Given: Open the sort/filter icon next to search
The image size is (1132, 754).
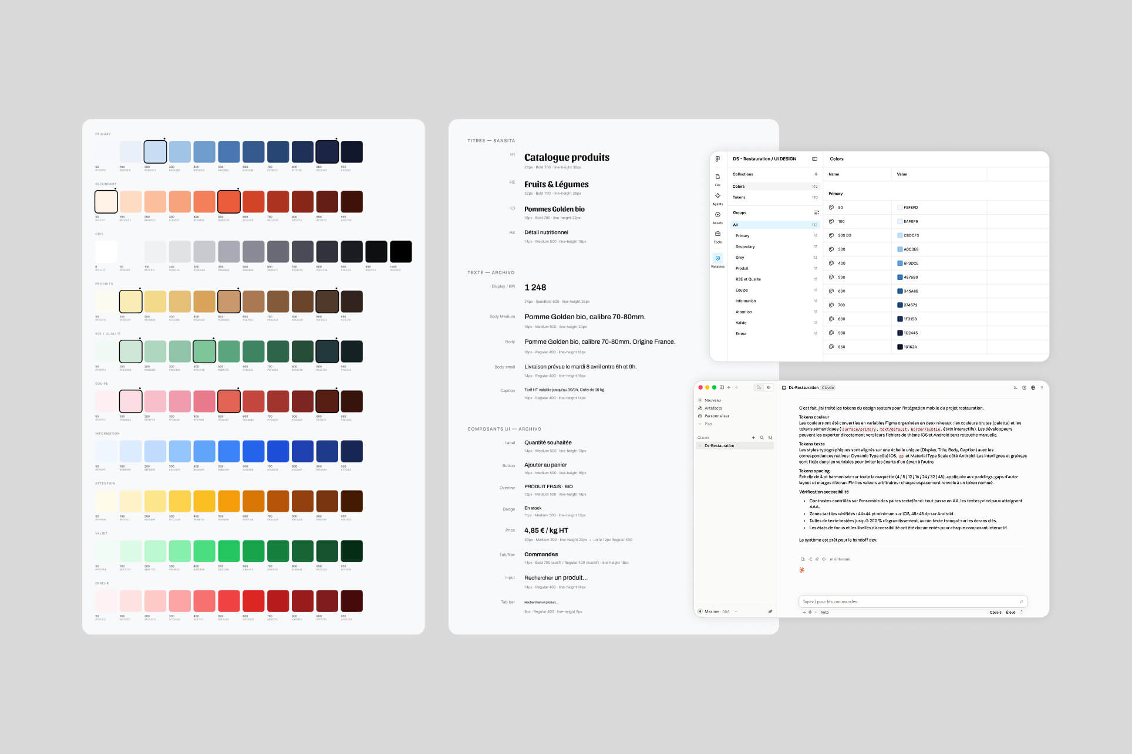Looking at the screenshot, I should [770, 438].
